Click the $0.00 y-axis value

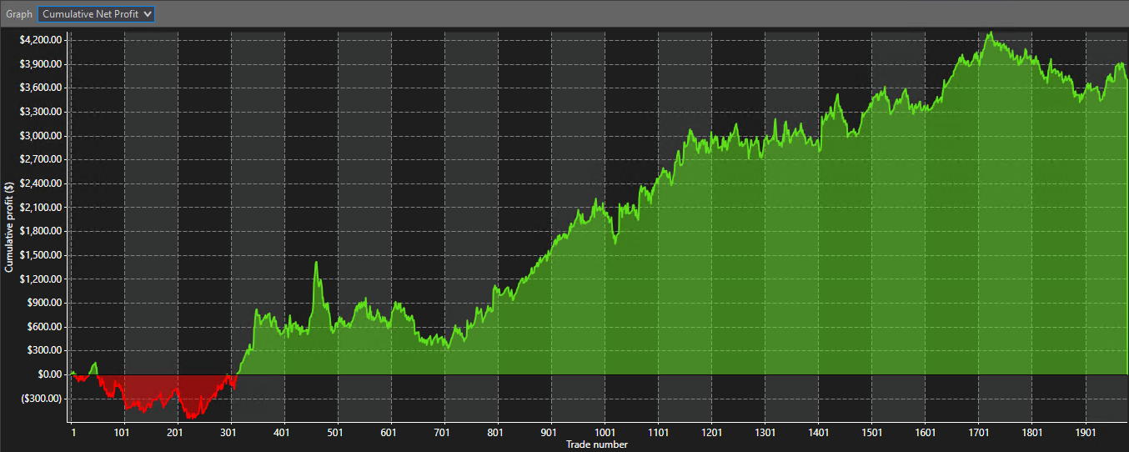48,374
